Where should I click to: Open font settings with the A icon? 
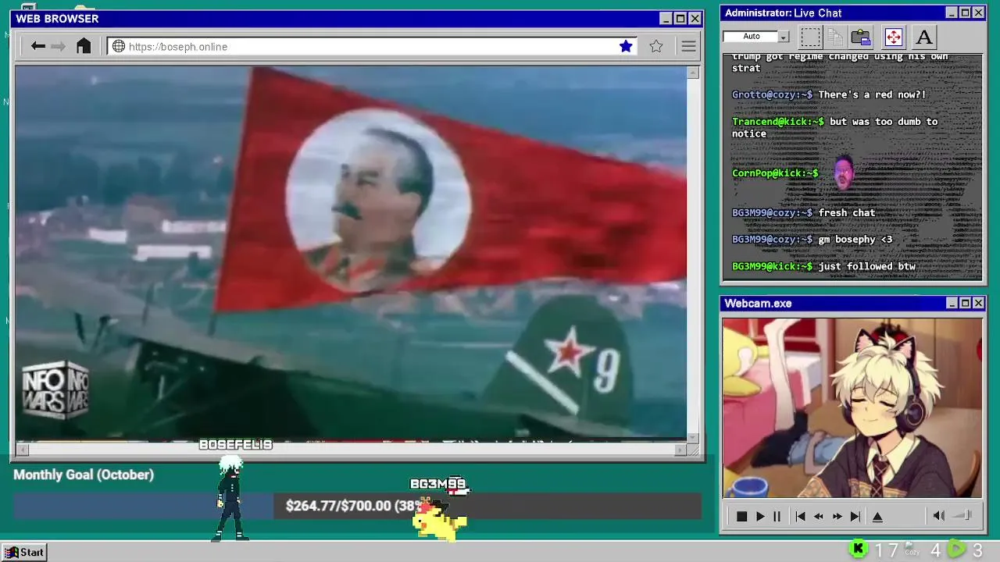924,37
